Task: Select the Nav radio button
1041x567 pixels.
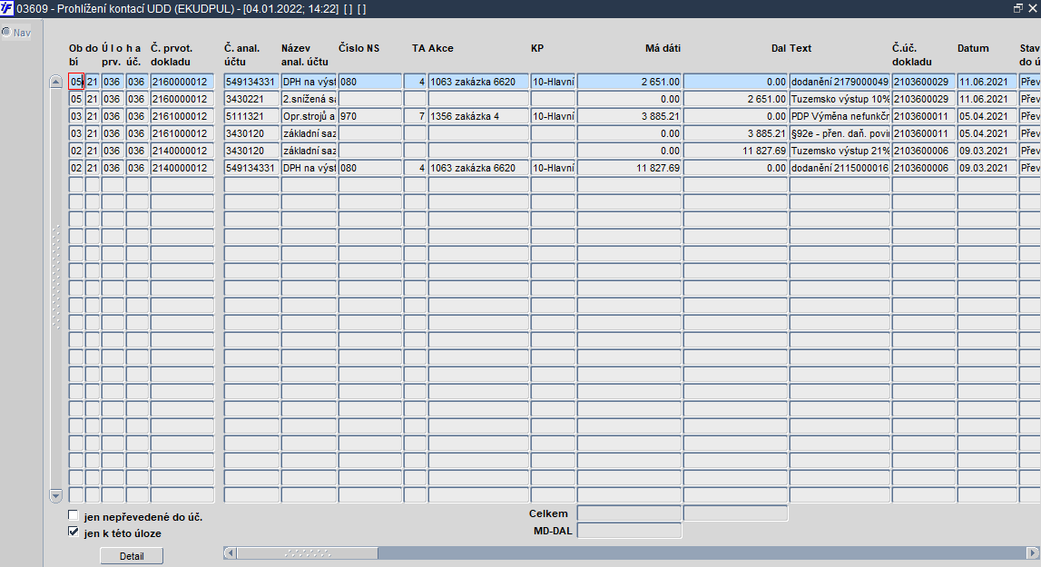Action: click(6, 32)
